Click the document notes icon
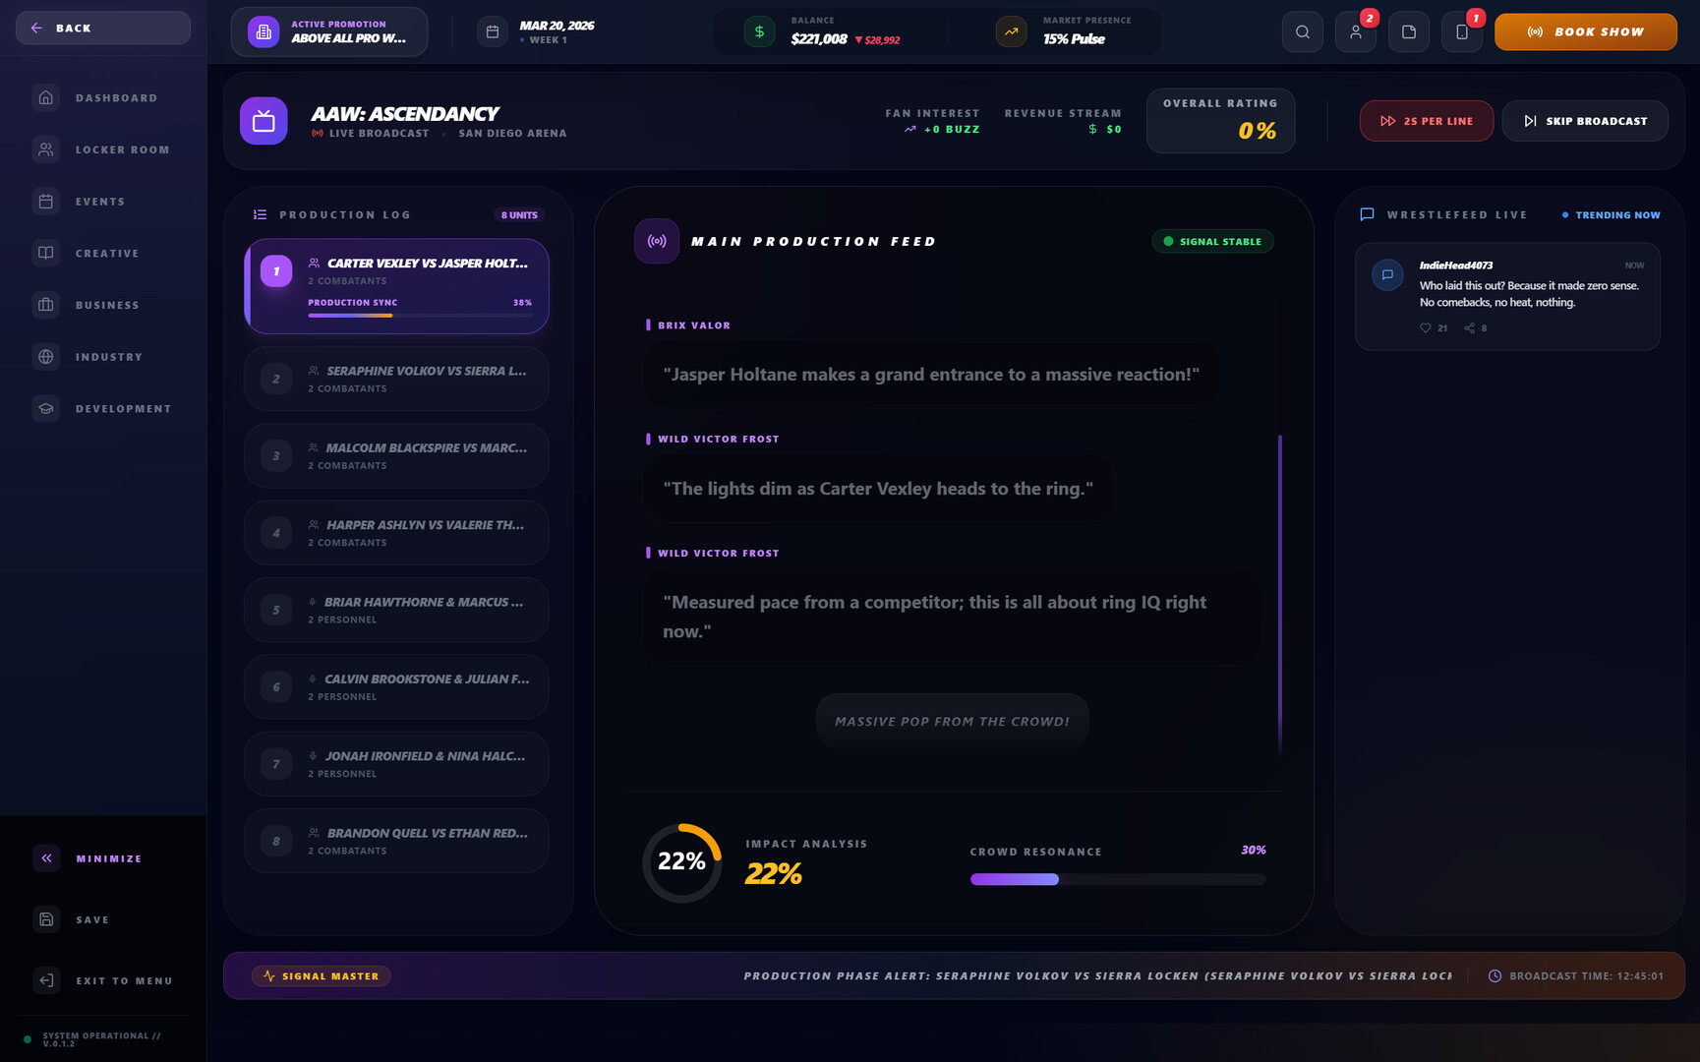1700x1062 pixels. click(1408, 32)
